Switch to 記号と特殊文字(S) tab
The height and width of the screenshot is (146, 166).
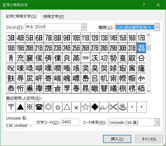pos(21,16)
